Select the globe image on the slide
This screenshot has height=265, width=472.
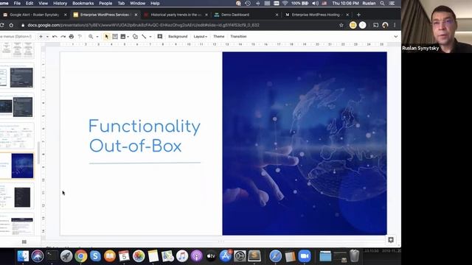(305, 144)
